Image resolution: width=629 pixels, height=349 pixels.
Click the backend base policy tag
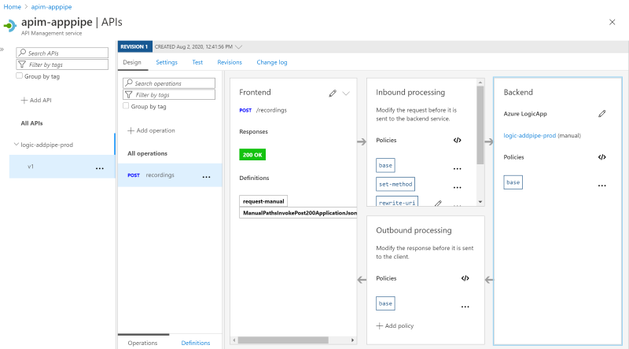[513, 182]
